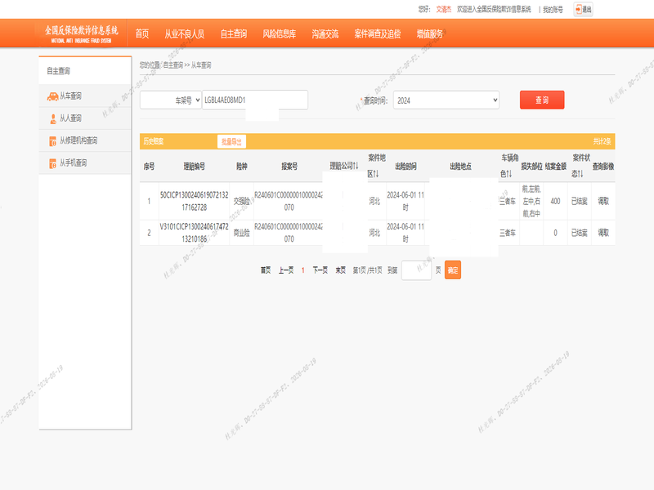Click 商业险 cell in row 2
This screenshot has width=654, height=490.
241,233
